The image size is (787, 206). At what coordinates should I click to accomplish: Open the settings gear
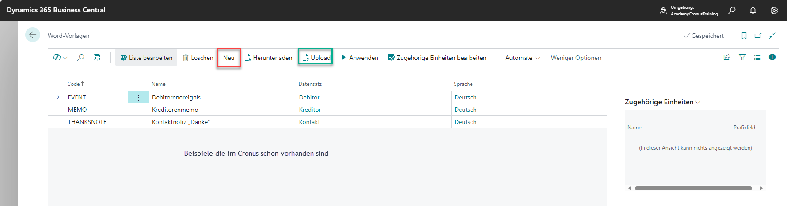pyautogui.click(x=774, y=10)
